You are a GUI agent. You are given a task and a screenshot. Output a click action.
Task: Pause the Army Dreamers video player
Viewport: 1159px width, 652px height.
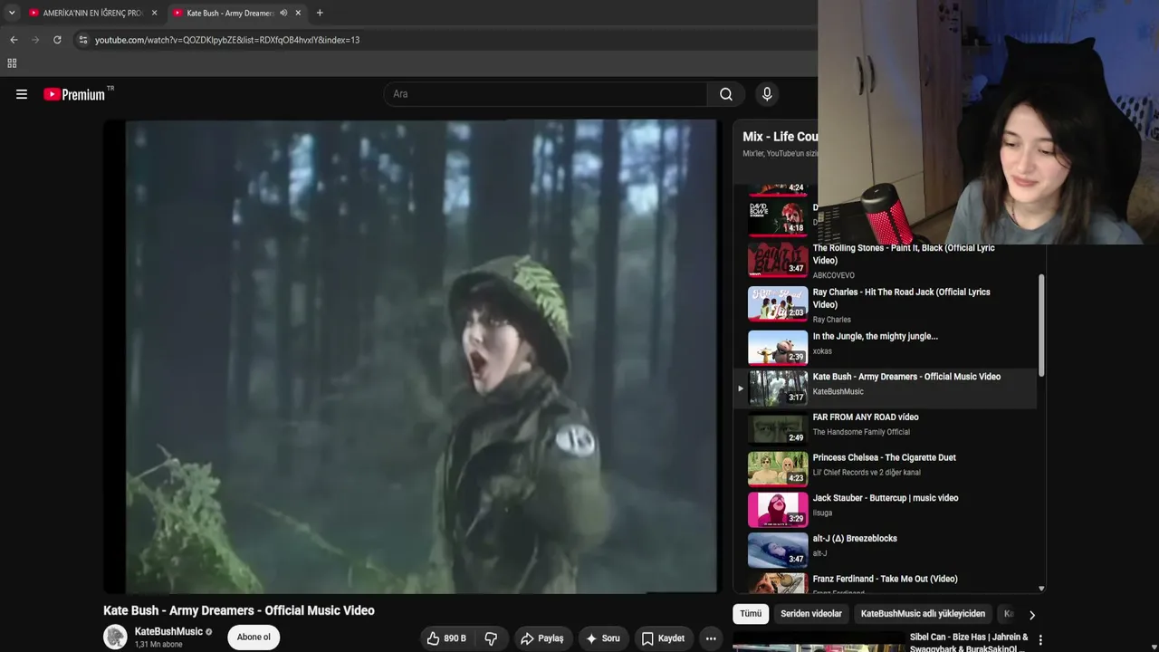[x=413, y=356]
